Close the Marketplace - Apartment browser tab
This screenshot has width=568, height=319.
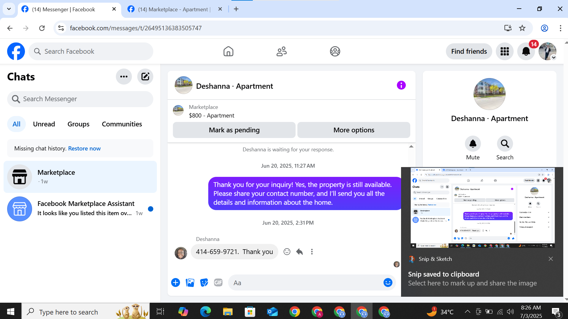click(x=220, y=9)
